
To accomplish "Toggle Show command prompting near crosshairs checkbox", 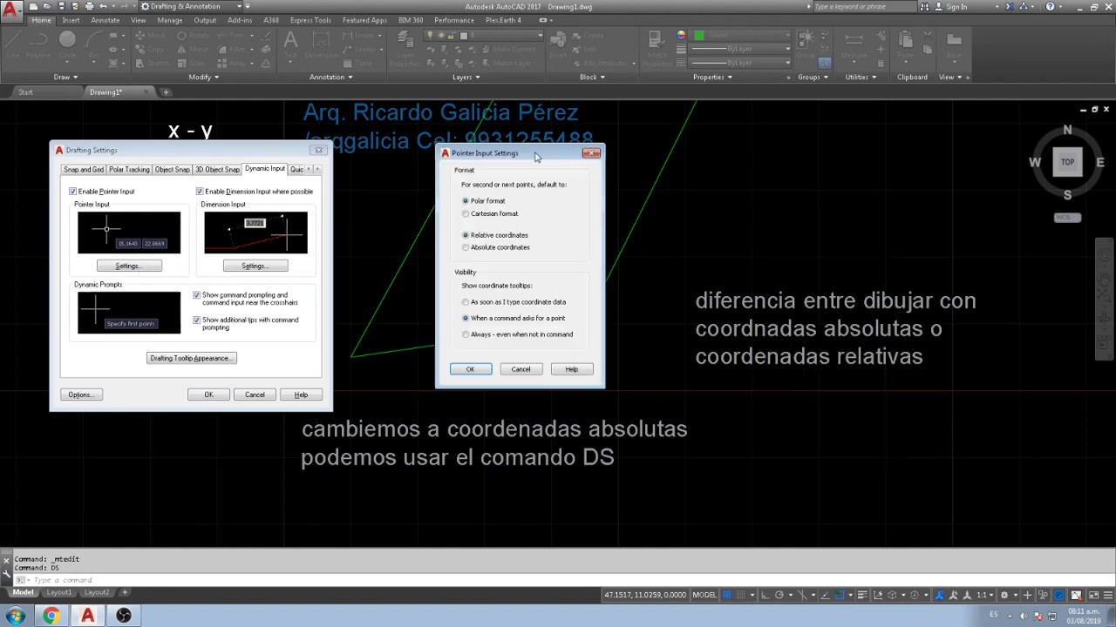I will (x=196, y=295).
